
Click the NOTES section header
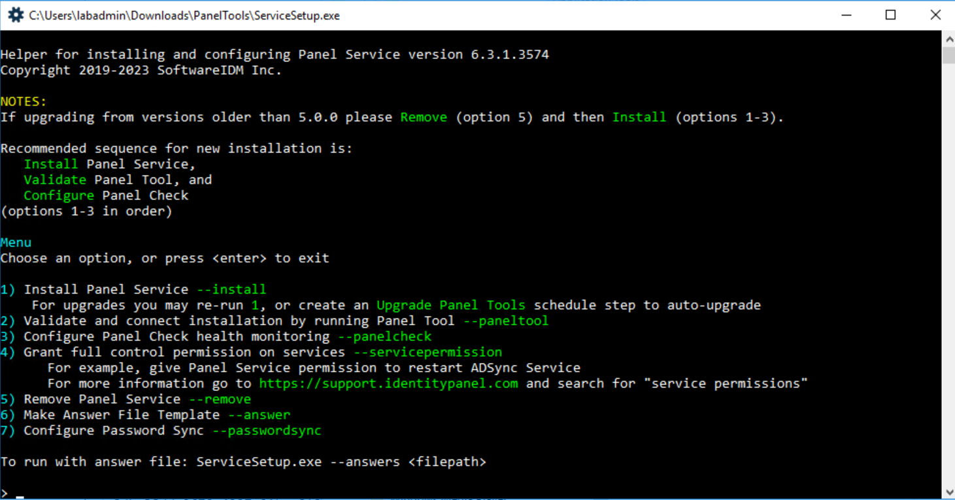(22, 101)
